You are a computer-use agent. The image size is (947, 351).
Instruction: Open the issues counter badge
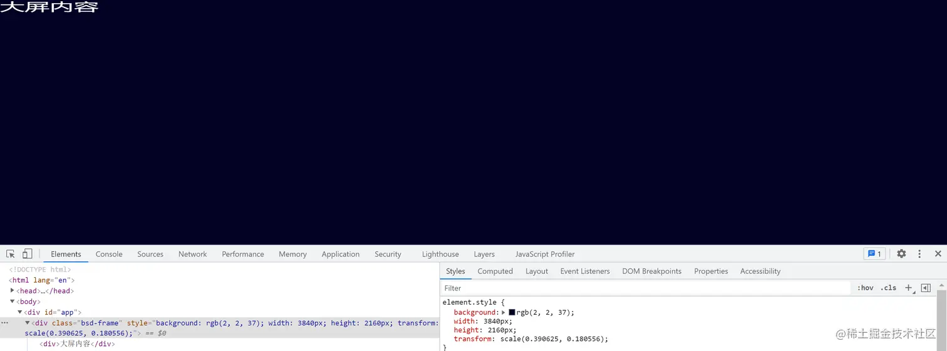tap(874, 254)
